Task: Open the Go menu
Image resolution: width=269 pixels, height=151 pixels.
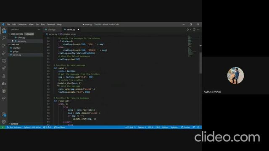Action: click(x=37, y=24)
